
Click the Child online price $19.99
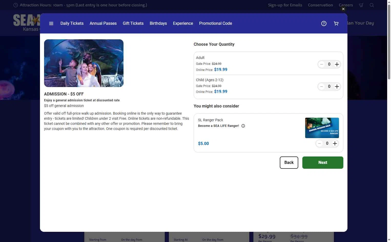click(x=221, y=91)
